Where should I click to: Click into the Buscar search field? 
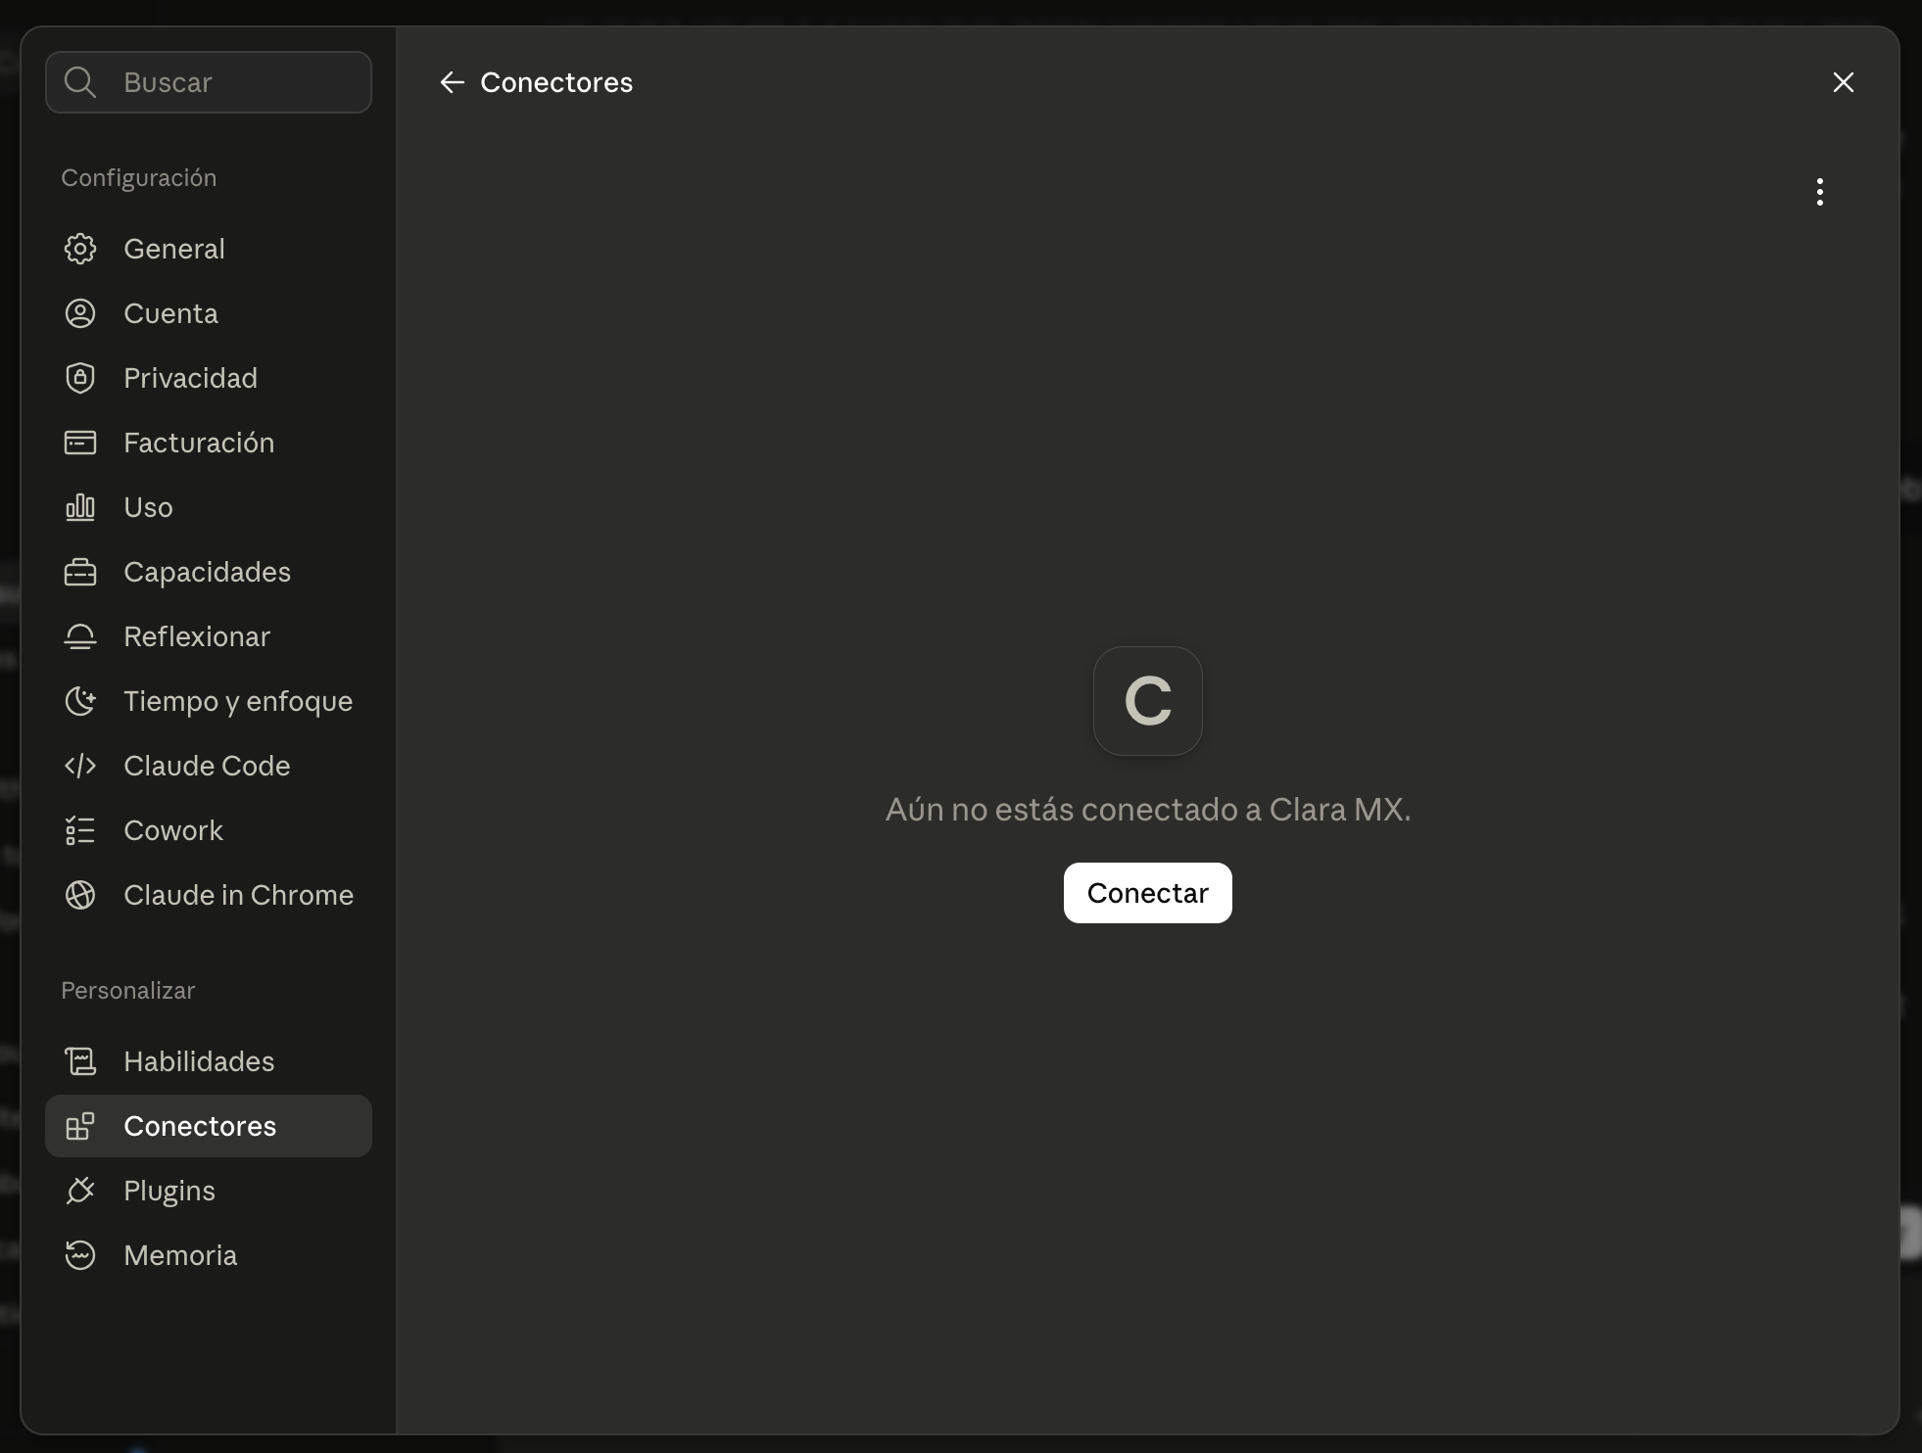click(209, 82)
